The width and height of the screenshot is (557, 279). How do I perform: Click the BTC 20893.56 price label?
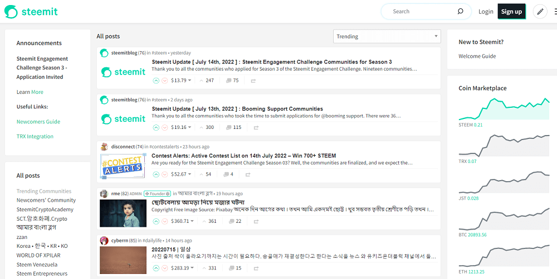click(472, 235)
